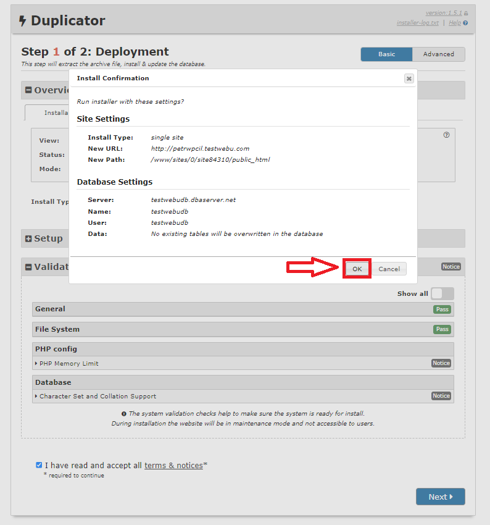The image size is (490, 525).
Task: Toggle the Show all switch
Action: coord(442,294)
